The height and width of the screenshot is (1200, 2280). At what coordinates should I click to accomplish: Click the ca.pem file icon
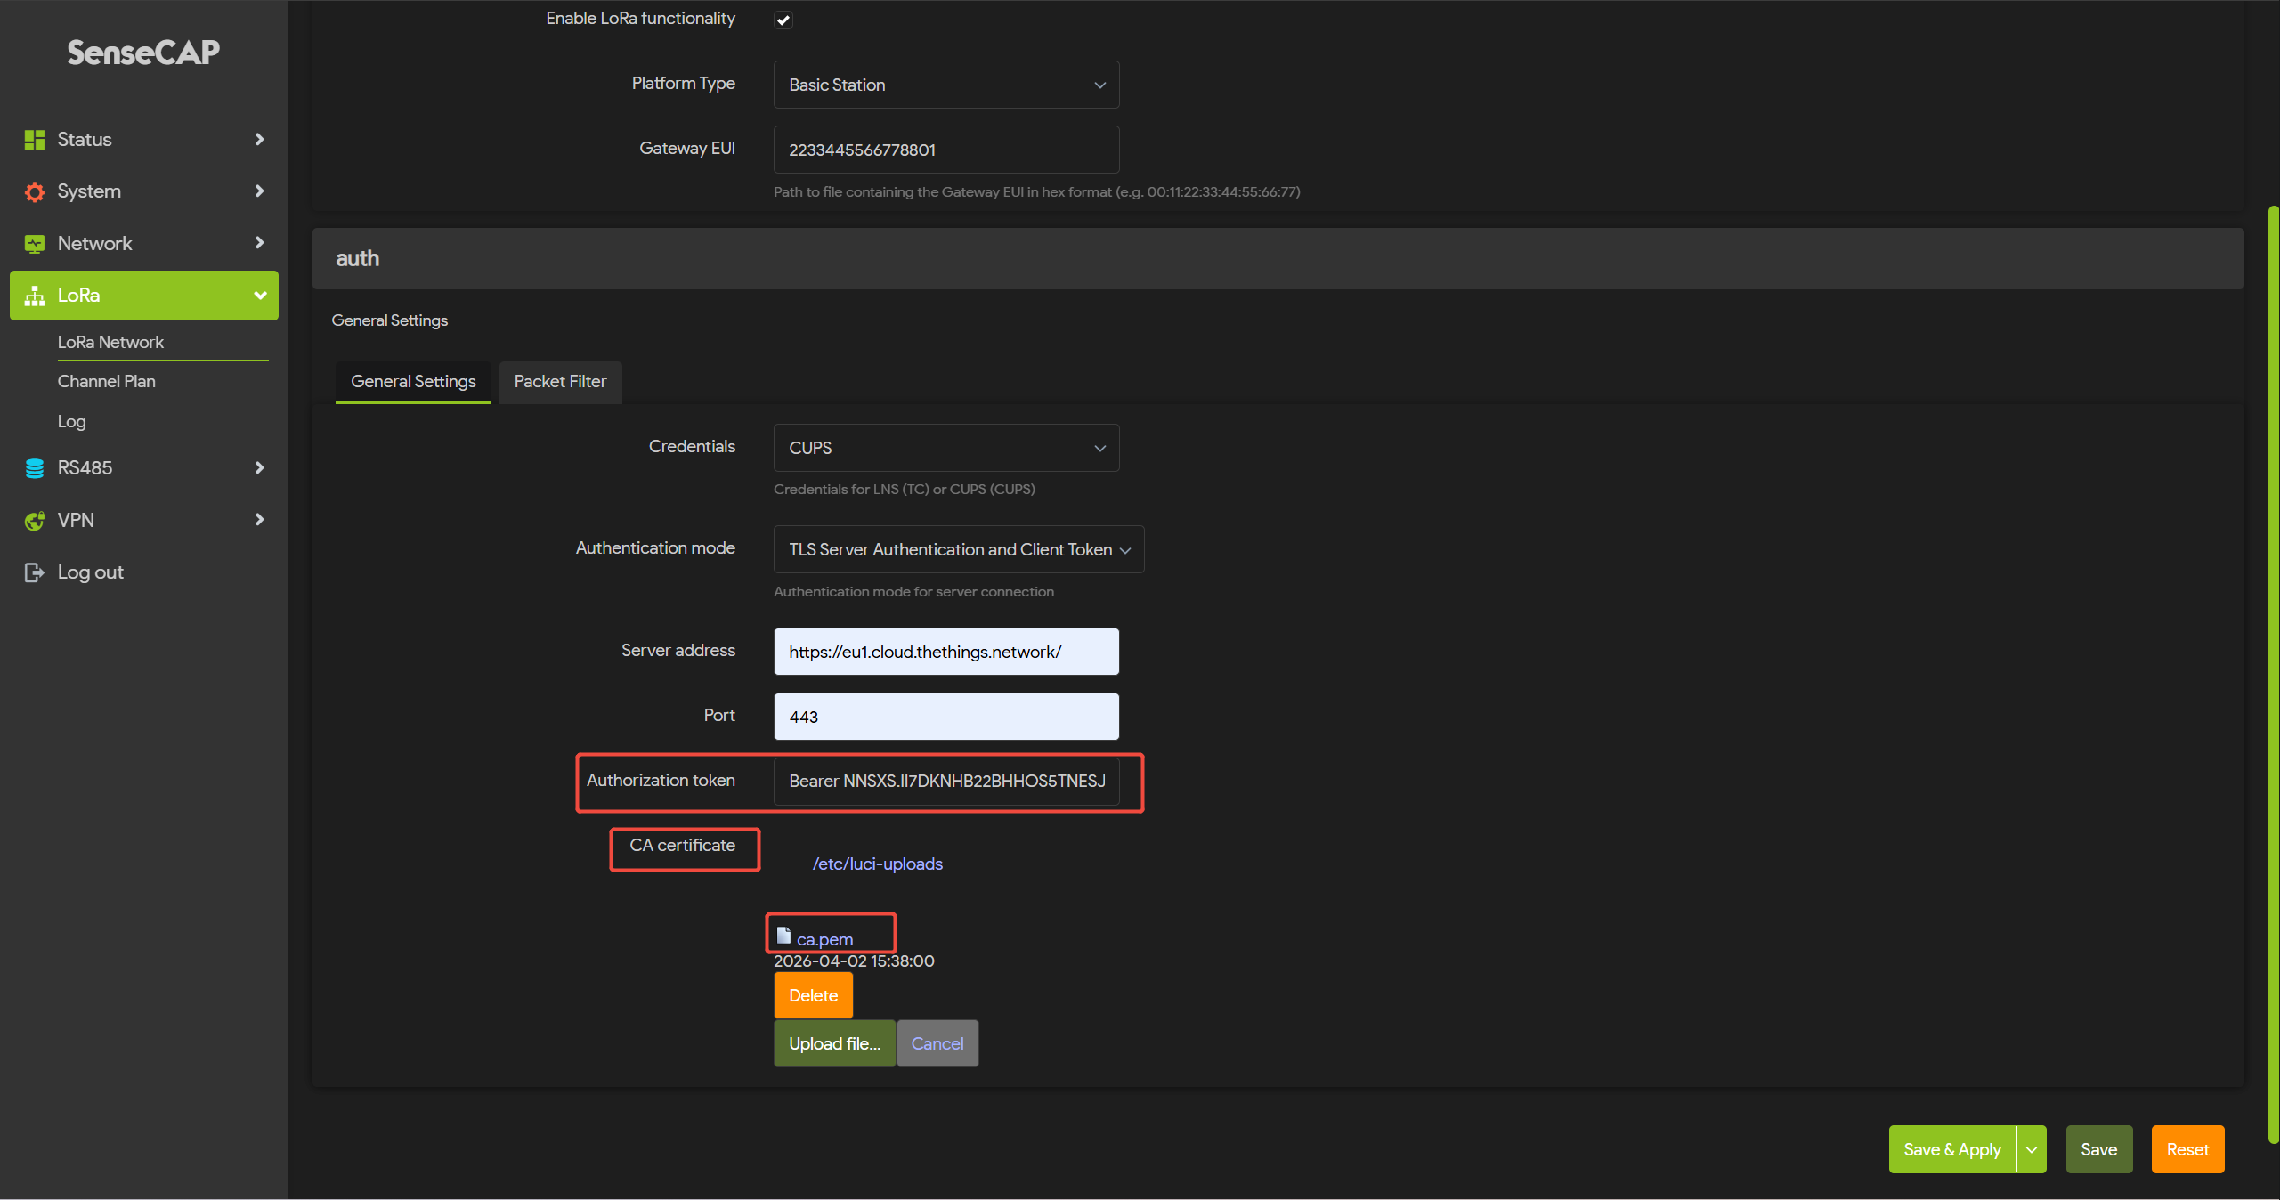point(783,936)
